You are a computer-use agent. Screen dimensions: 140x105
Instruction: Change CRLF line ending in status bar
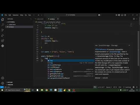120,87
